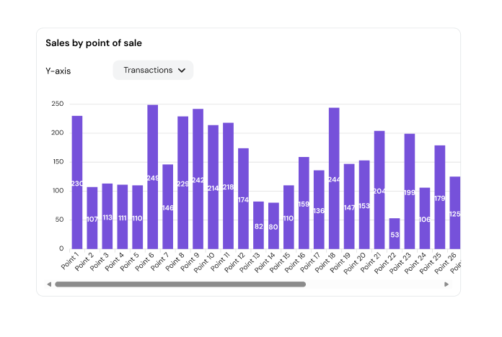Viewport: 502px width, 337px height.
Task: Click the horizontal scrollbar thumb
Action: coord(180,284)
